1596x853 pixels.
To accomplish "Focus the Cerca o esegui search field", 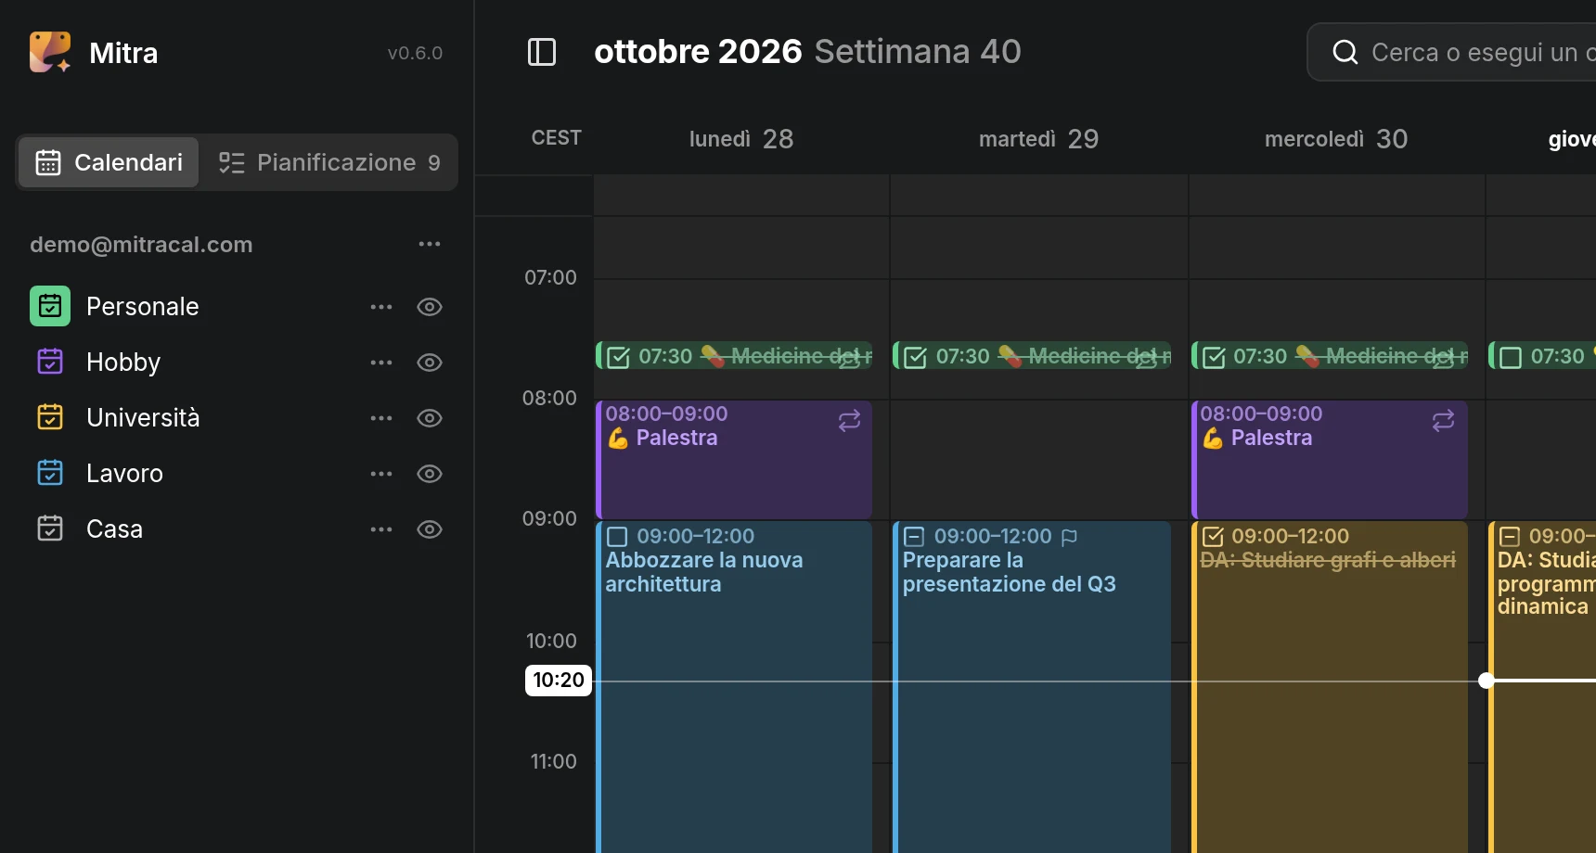I will 1452,52.
